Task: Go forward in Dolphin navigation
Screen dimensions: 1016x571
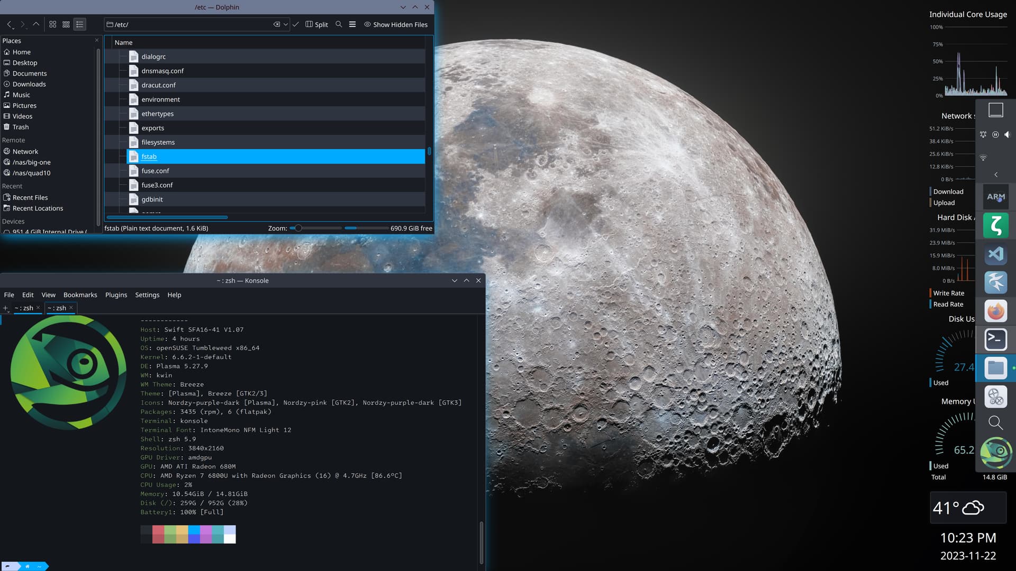Action: [23, 24]
